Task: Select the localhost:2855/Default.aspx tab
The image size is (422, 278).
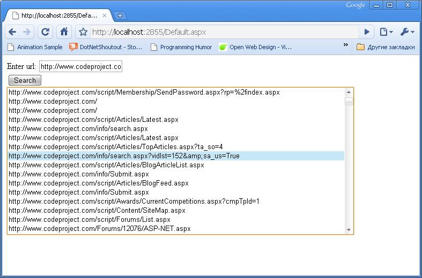Action: click(58, 16)
